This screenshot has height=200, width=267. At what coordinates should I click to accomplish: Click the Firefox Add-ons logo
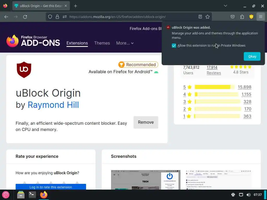33,41
